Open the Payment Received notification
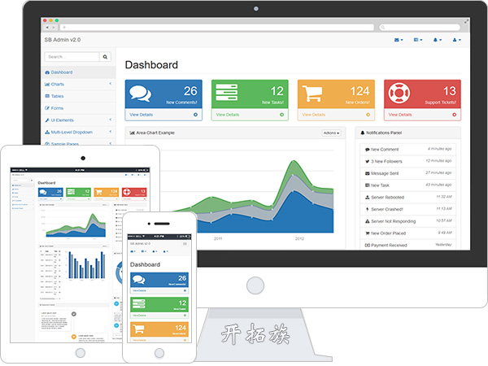The height and width of the screenshot is (366, 488). [407, 245]
